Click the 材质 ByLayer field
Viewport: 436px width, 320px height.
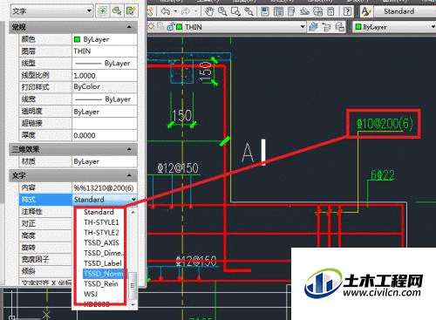coord(105,161)
